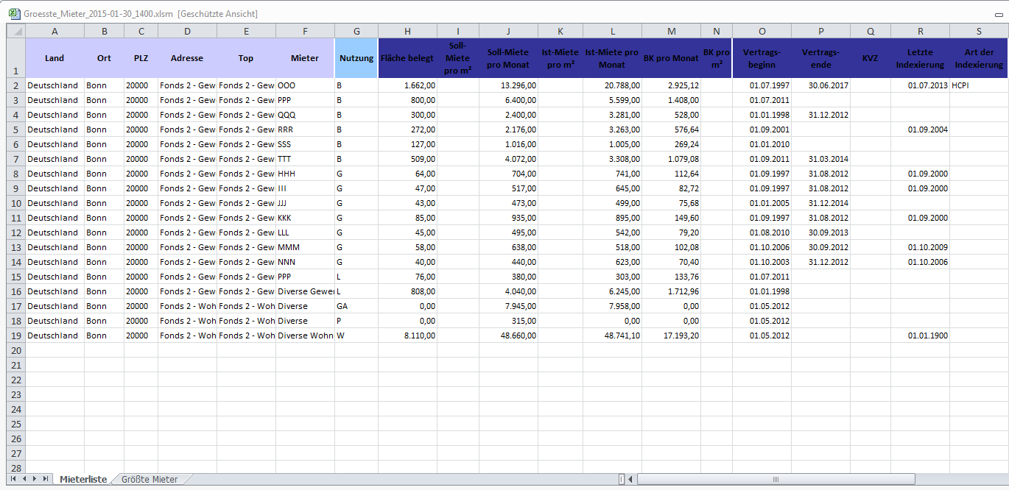
Task: Select the indexing date 01.07.2013
Action: (921, 85)
